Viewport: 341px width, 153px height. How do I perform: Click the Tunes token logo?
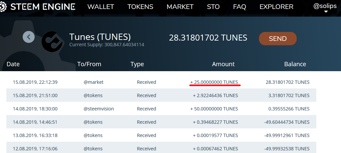[x=52, y=42]
